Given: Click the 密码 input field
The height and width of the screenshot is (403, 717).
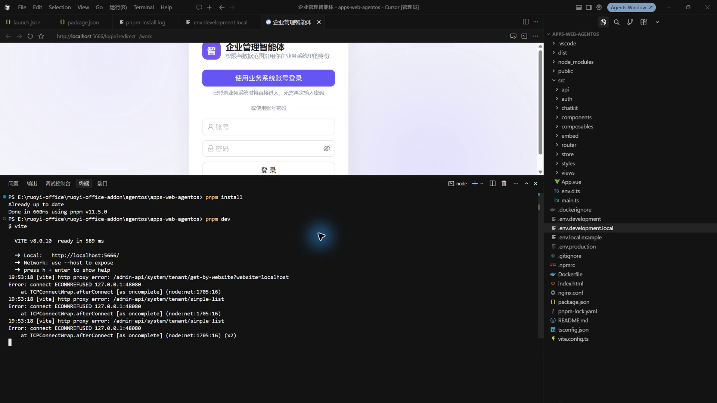Looking at the screenshot, I should pyautogui.click(x=269, y=149).
